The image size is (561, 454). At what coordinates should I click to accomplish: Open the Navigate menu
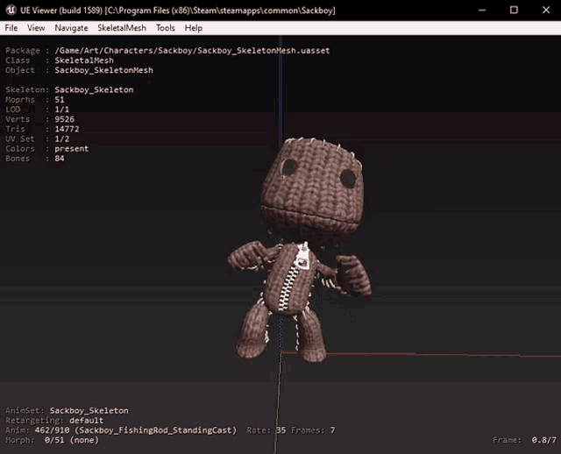click(x=71, y=28)
